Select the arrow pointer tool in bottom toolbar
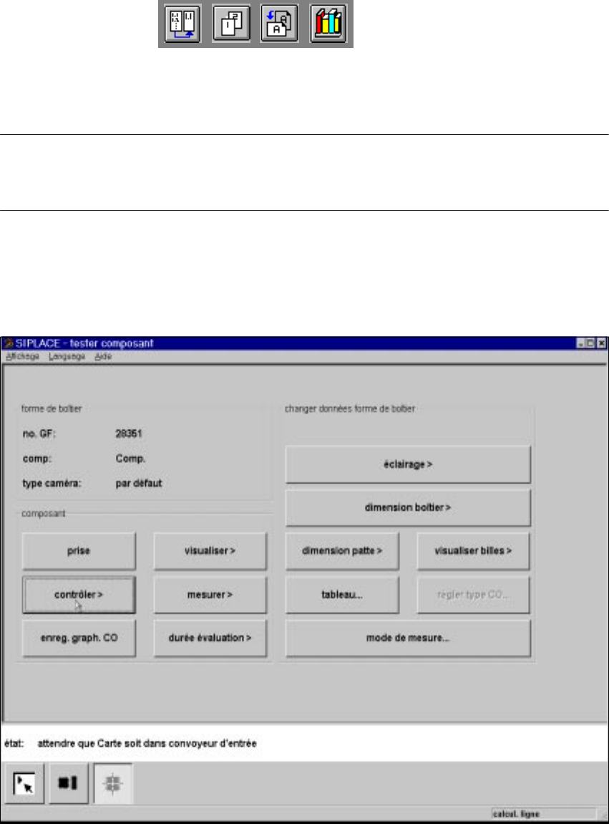This screenshot has height=824, width=609. point(24,784)
